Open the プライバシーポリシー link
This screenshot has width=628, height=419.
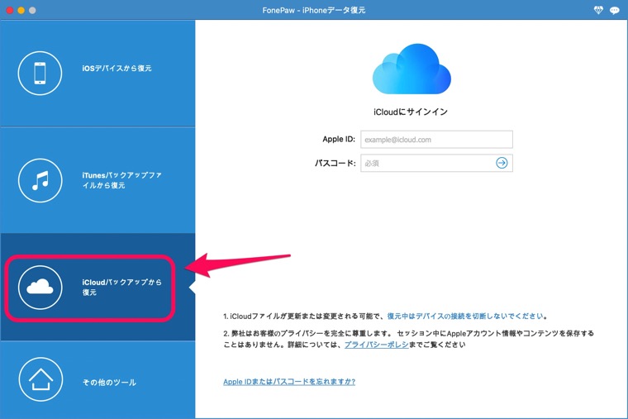pyautogui.click(x=377, y=345)
